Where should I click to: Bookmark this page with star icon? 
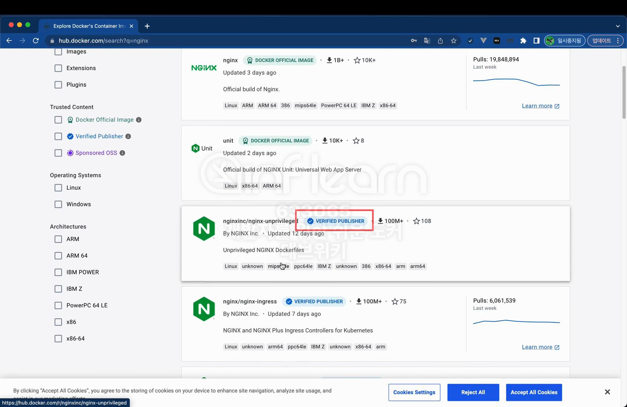click(x=453, y=41)
